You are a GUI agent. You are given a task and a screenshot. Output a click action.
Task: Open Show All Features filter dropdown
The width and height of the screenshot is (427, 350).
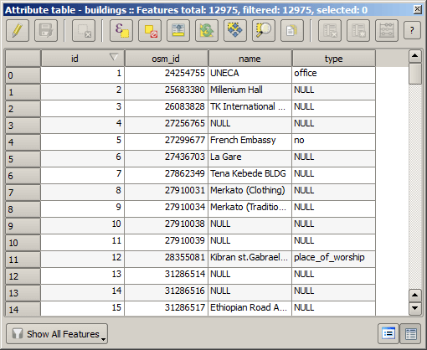click(57, 334)
